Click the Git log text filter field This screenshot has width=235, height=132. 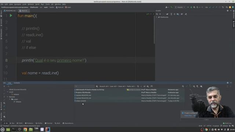click(x=85, y=87)
